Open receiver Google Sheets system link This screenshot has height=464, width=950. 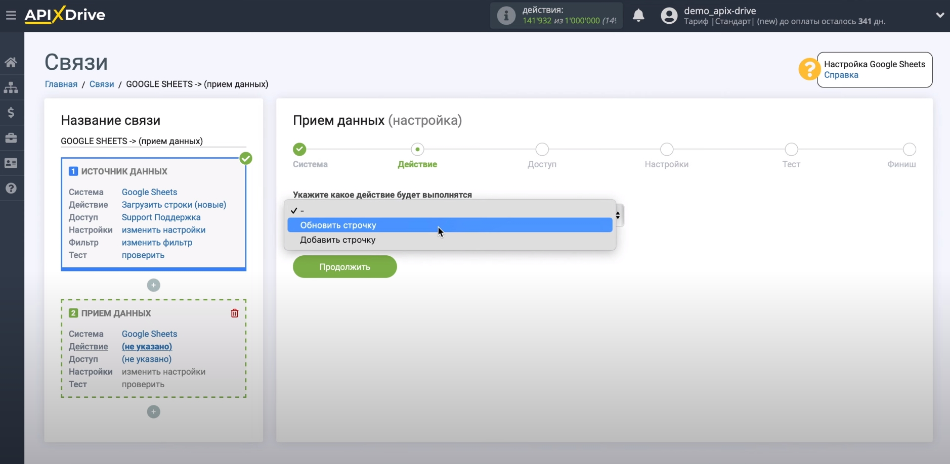[x=149, y=334]
